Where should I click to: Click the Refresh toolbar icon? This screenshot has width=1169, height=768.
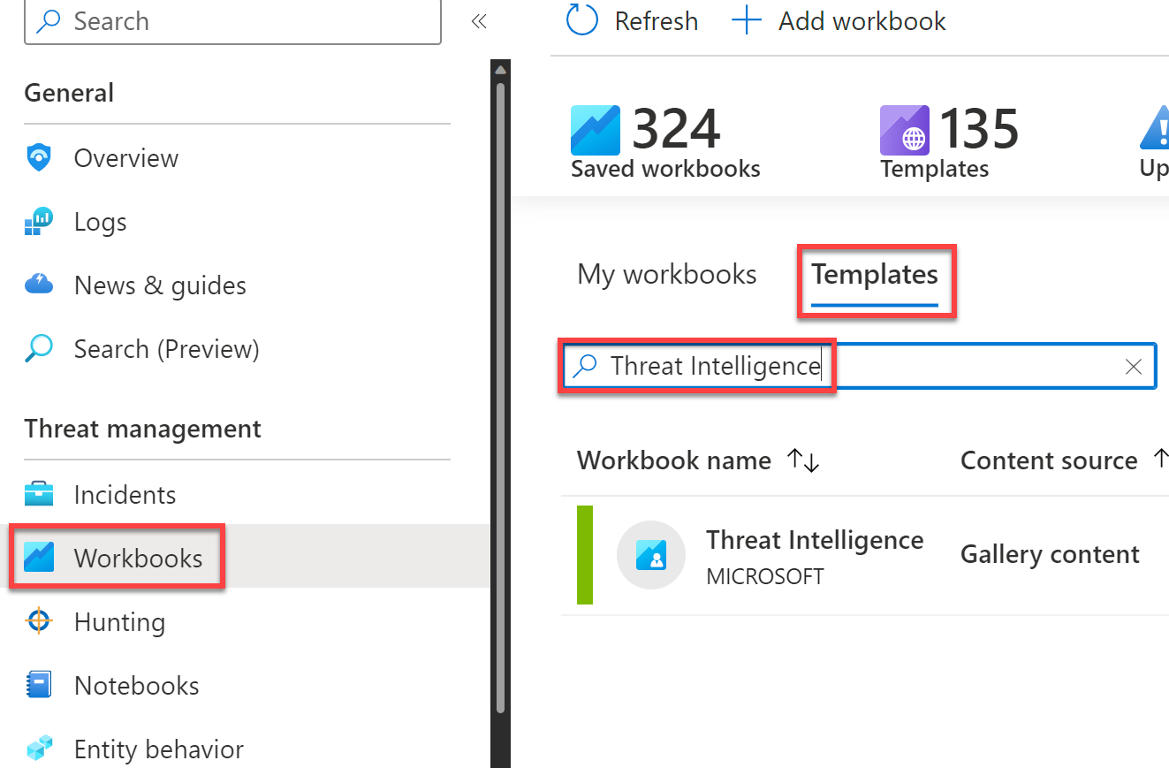click(582, 20)
